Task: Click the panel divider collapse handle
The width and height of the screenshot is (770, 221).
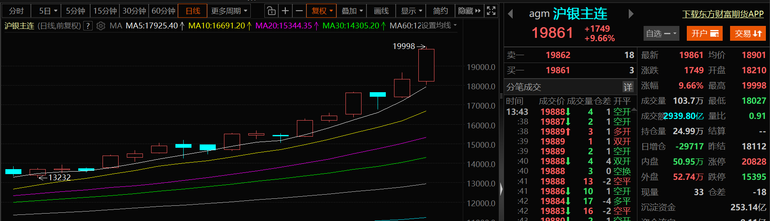Action: (x=501, y=189)
